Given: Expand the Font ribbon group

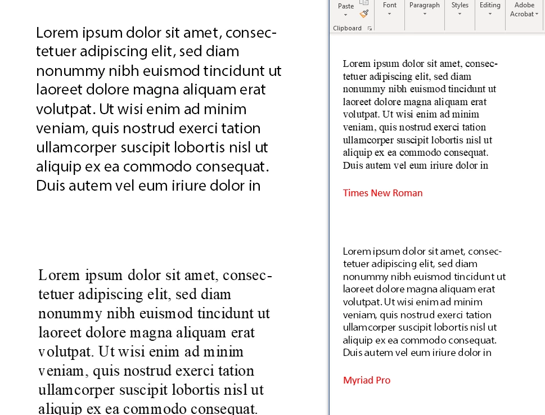Looking at the screenshot, I should [x=389, y=10].
